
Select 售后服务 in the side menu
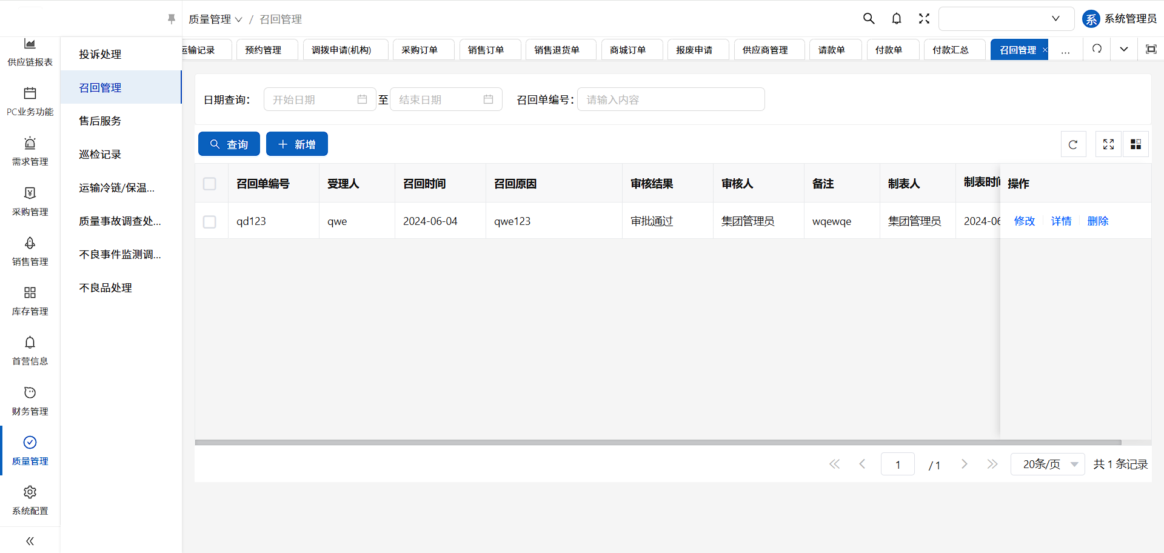pyautogui.click(x=100, y=121)
